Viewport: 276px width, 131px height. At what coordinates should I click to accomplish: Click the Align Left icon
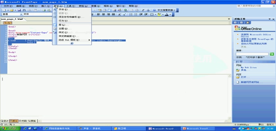point(98,14)
